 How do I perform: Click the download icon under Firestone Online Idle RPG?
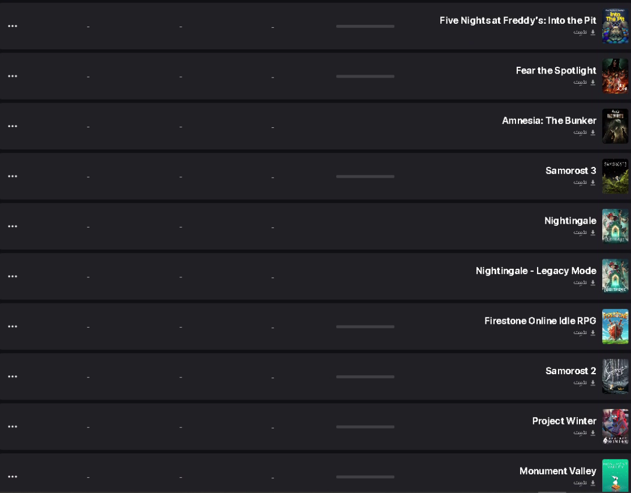[593, 332]
